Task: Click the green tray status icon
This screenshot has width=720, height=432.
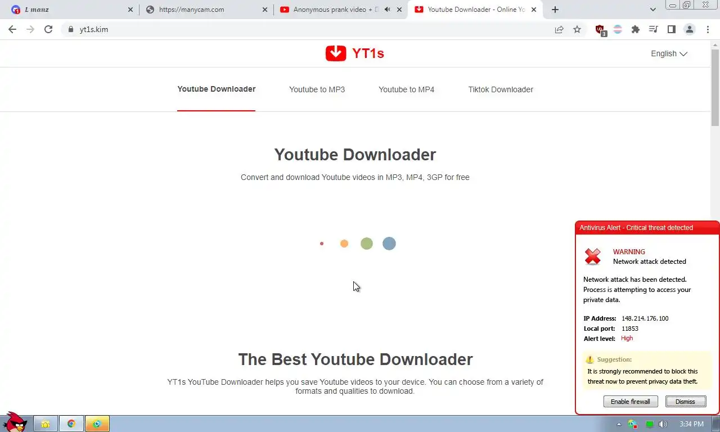Action: [649, 424]
